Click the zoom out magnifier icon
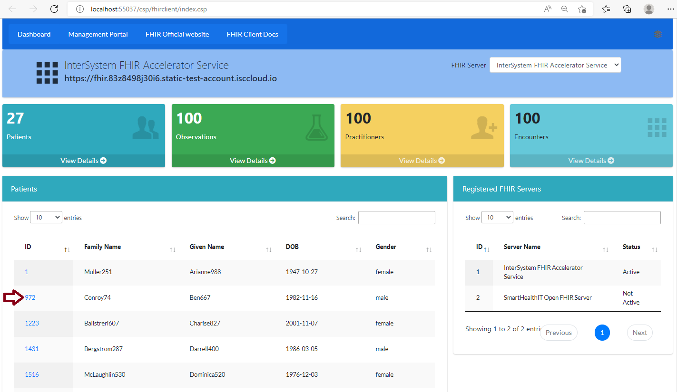Screen dimensions: 677x392 point(565,9)
